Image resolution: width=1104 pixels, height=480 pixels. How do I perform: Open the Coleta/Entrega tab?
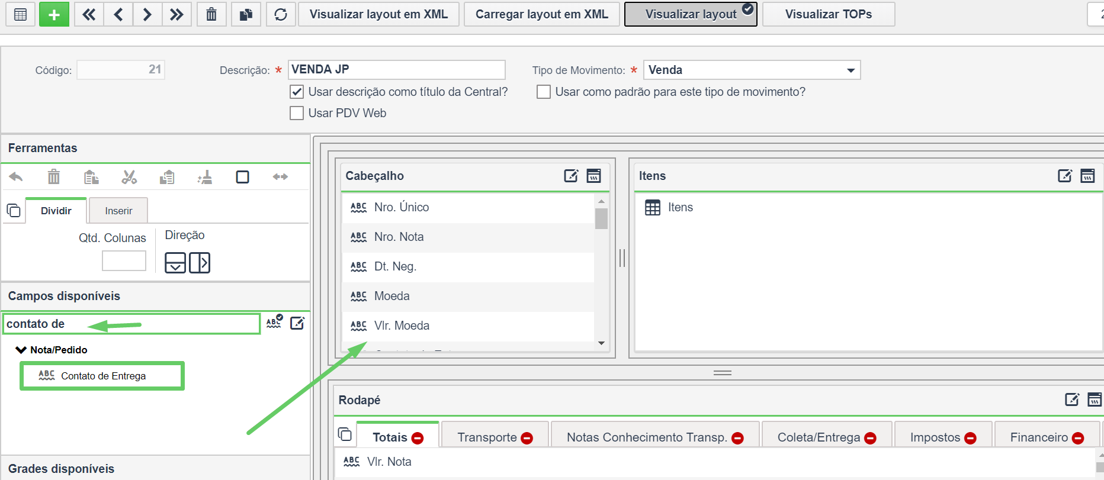tap(819, 437)
